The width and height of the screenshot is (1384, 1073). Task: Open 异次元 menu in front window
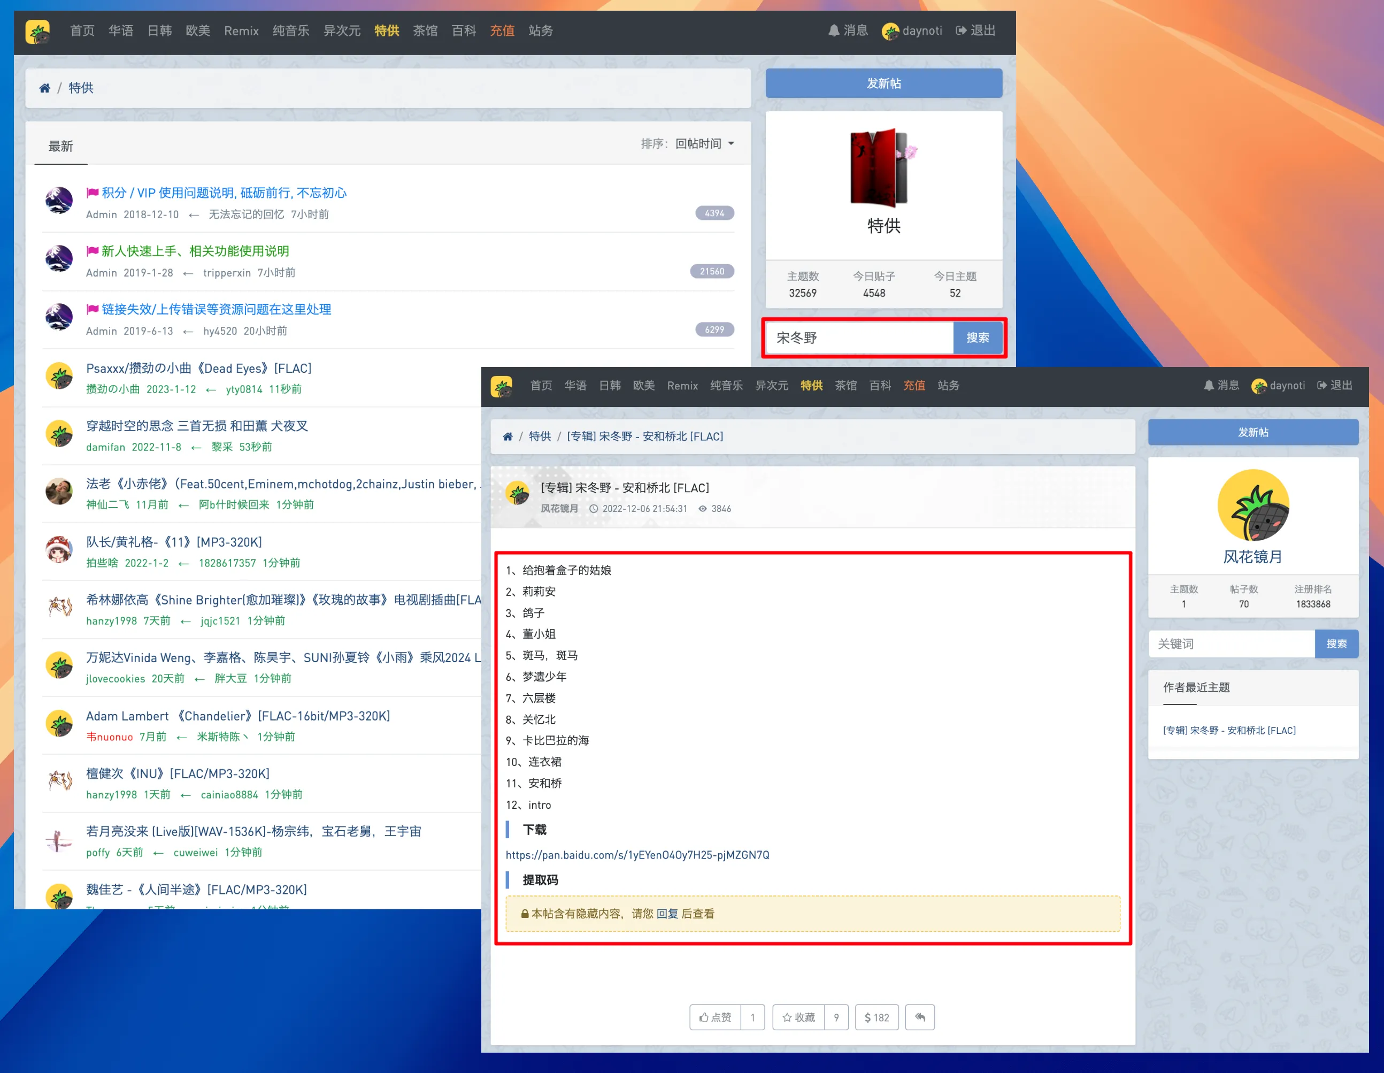771,385
